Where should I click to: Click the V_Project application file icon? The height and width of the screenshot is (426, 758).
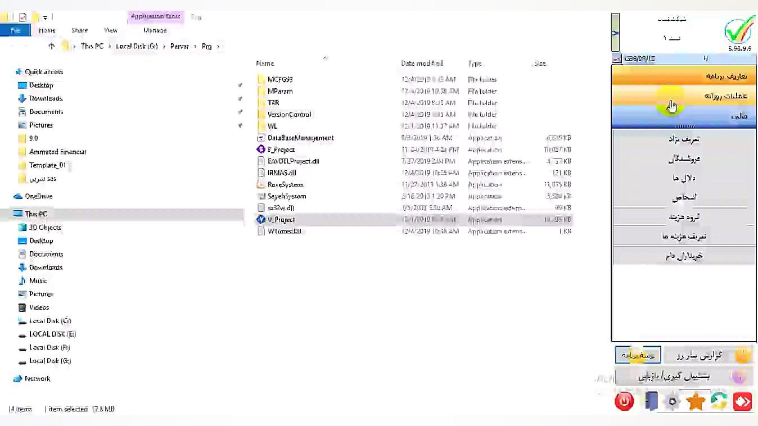pyautogui.click(x=261, y=220)
